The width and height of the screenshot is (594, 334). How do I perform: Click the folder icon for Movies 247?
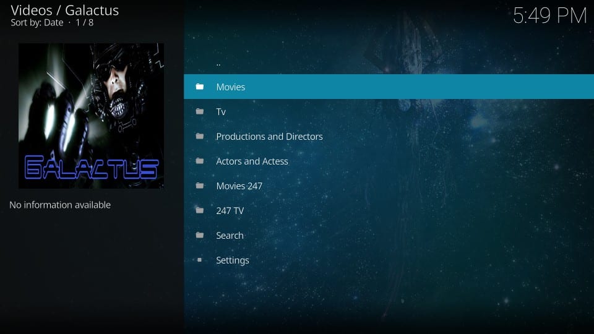point(200,186)
